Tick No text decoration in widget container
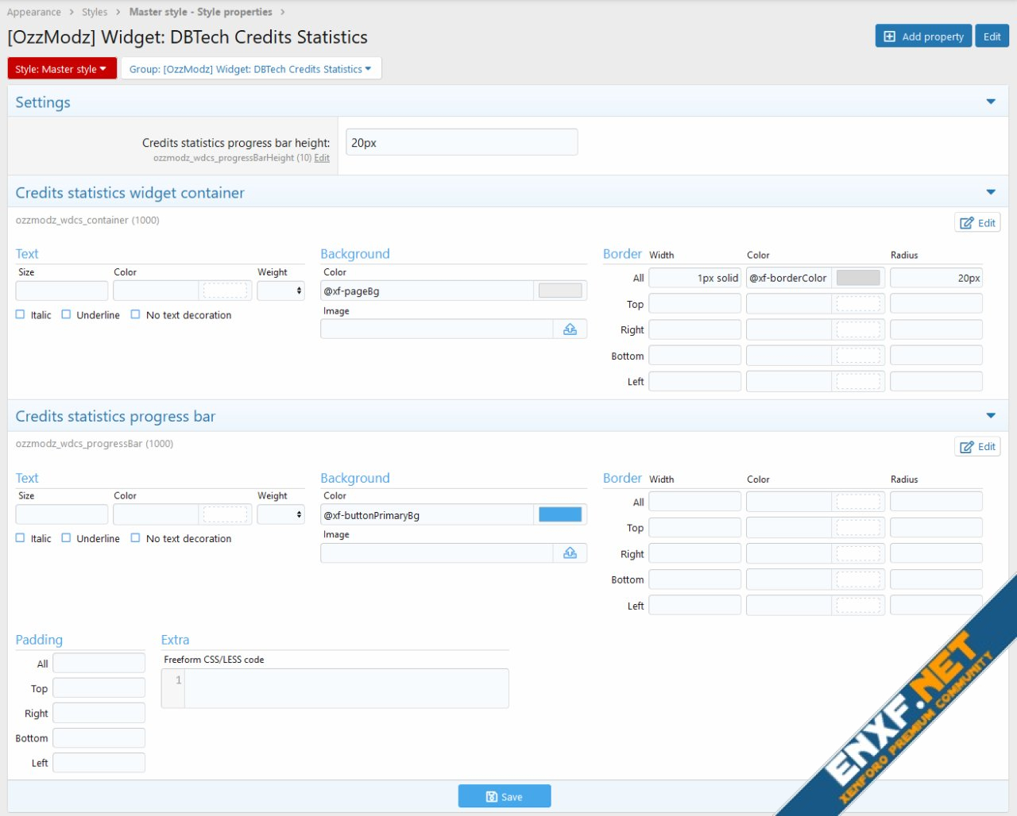Screen dimensions: 1017x816 136,315
